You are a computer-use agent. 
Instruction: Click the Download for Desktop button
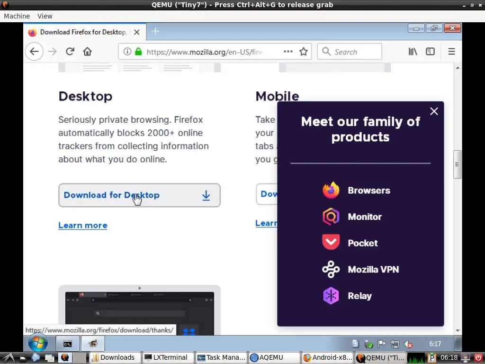(139, 195)
